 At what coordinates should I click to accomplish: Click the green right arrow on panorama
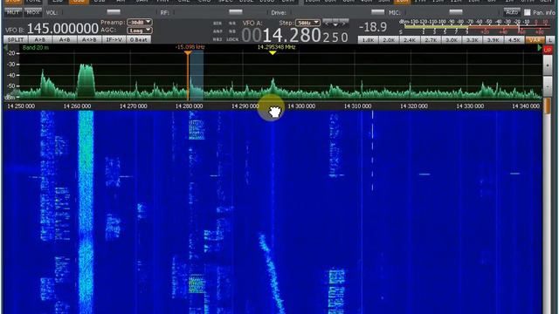(x=540, y=48)
